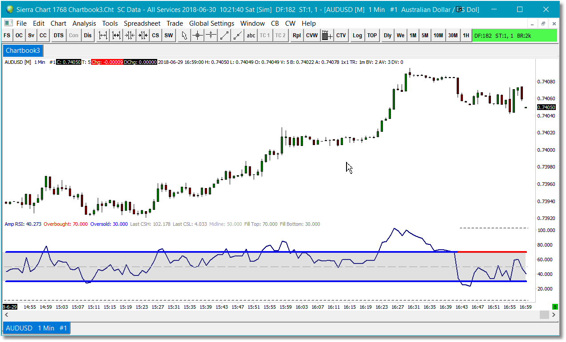The width and height of the screenshot is (566, 342).
Task: Select the vertical compress scale tool
Action: coord(211,35)
